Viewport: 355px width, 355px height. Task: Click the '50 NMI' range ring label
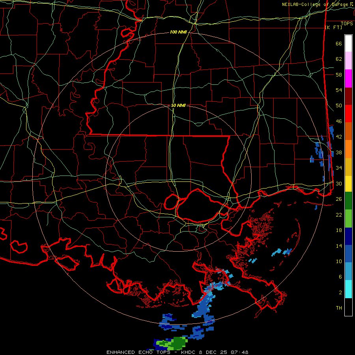(178, 105)
